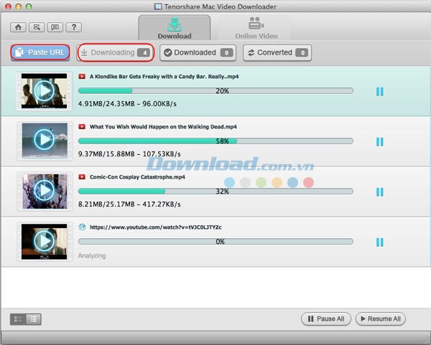Click the 20% progress bar for Klondike Bar
This screenshot has width=431, height=345.
[x=215, y=90]
